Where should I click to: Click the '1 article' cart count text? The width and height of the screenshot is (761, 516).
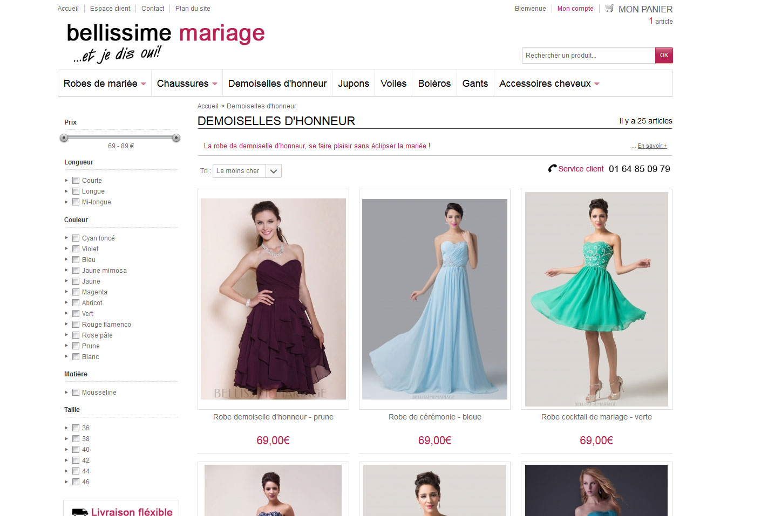661,21
